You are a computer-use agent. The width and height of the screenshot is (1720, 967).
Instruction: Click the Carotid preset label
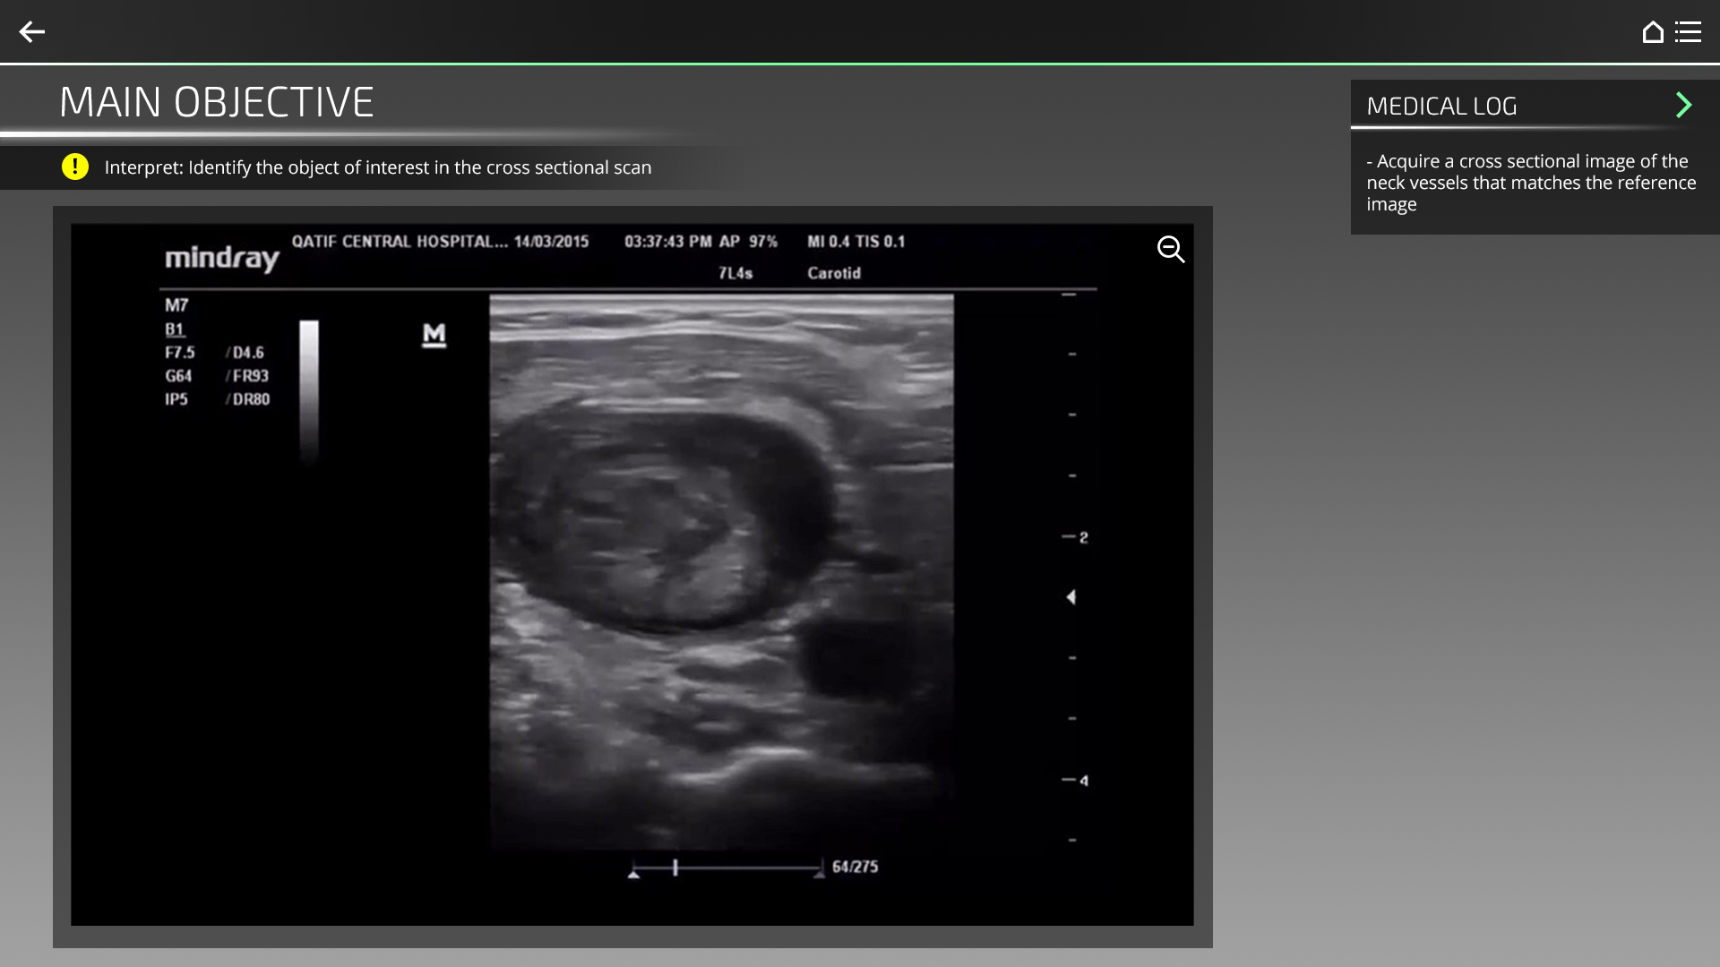pyautogui.click(x=833, y=273)
